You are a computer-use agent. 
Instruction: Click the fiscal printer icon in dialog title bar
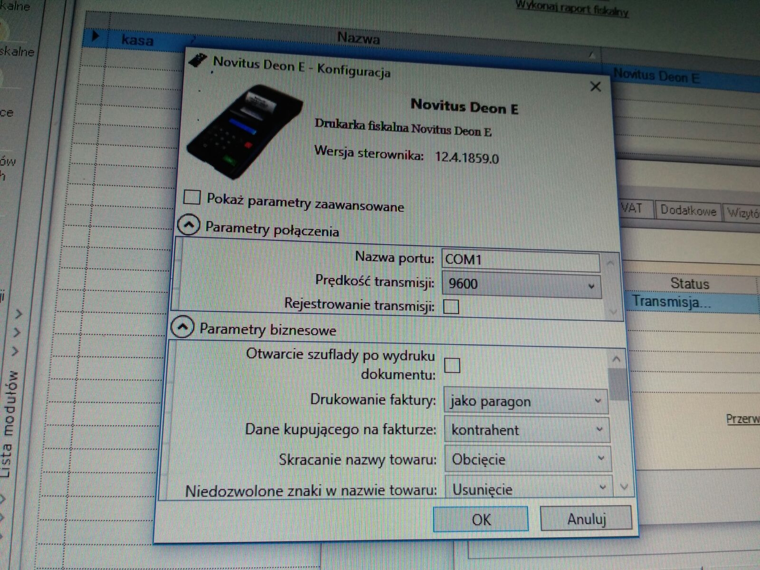click(x=198, y=61)
